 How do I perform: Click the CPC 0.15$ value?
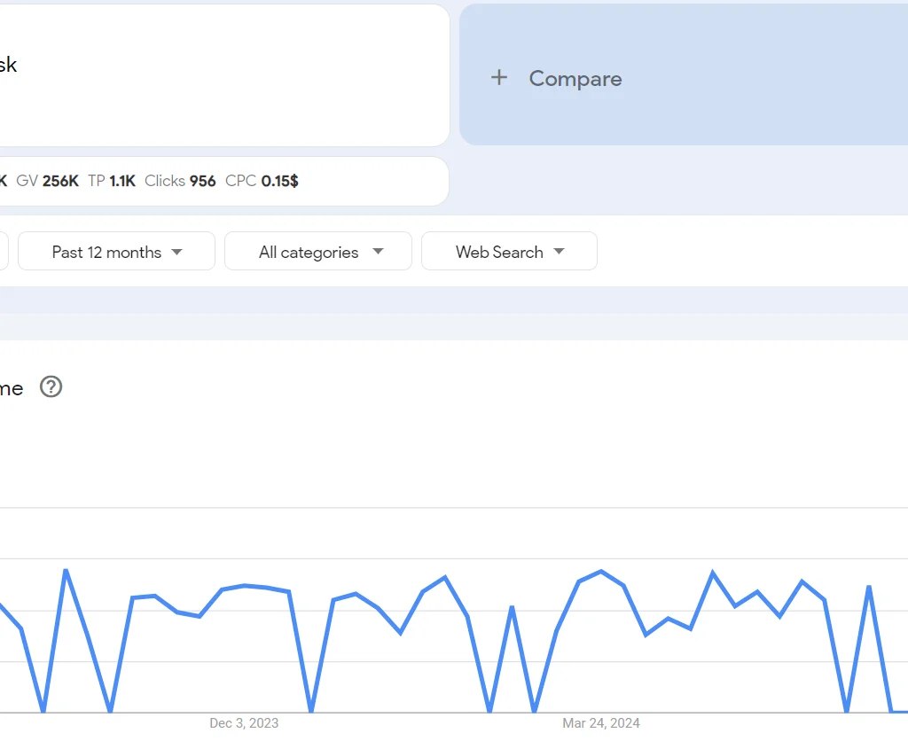coord(262,181)
